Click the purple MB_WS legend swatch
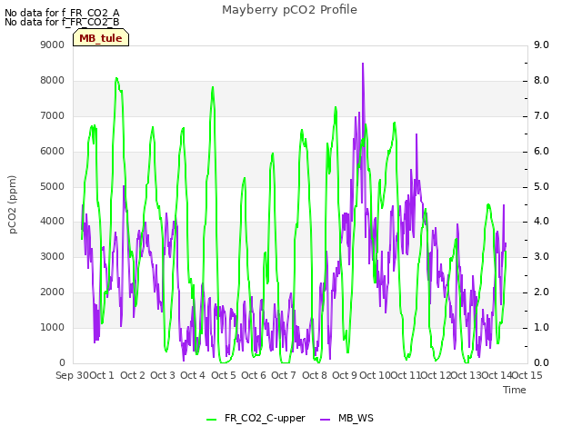 pyautogui.click(x=325, y=420)
